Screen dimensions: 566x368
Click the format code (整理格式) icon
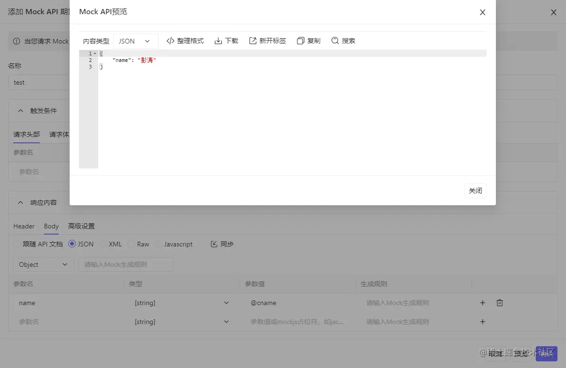click(171, 41)
